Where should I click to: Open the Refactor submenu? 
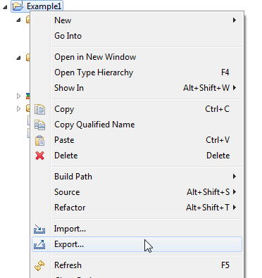[x=137, y=208]
